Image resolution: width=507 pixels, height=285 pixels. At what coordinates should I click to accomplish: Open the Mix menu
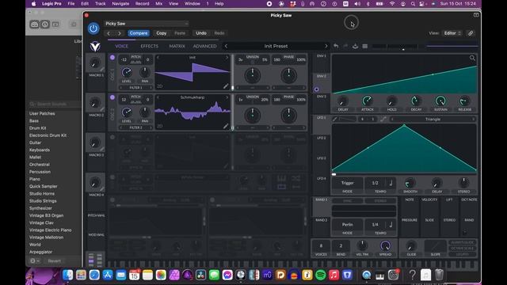pos(158,3)
